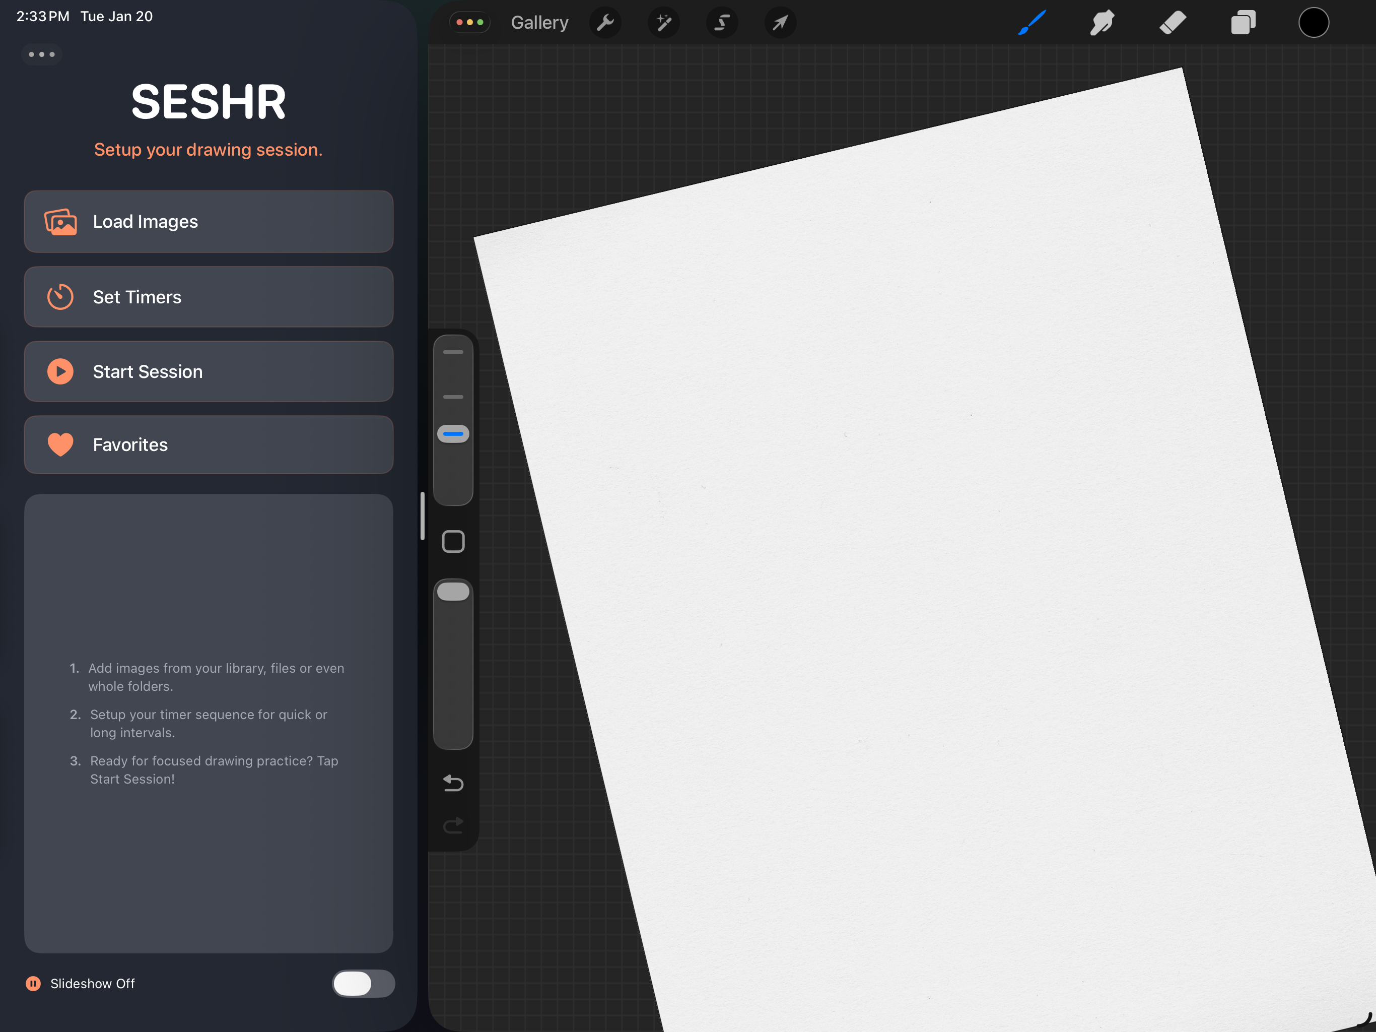
Task: Select the Smudge tool
Action: [1102, 22]
